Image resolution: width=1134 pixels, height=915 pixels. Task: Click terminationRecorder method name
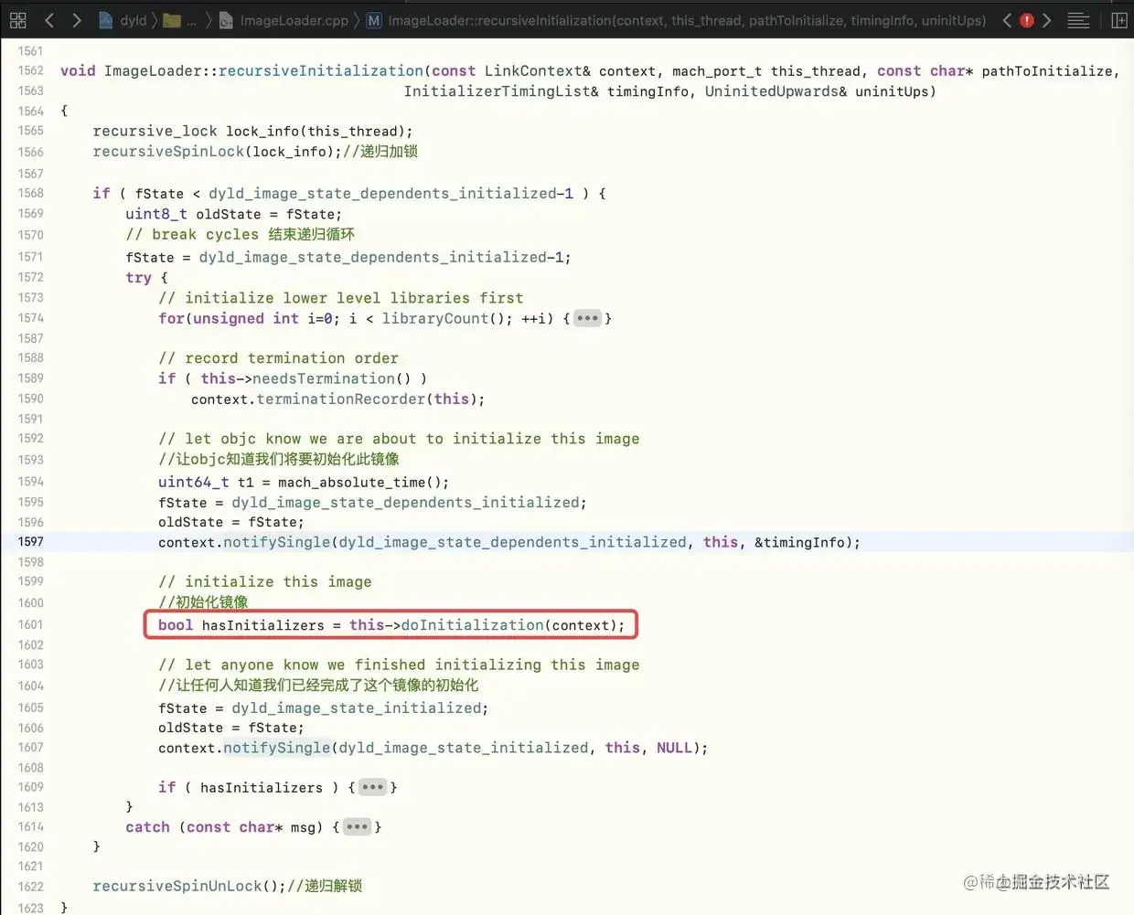(x=341, y=399)
